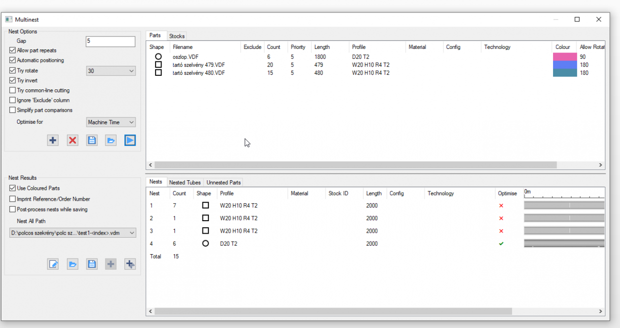Image resolution: width=620 pixels, height=328 pixels.
Task: Run the nest with the play icon
Action: (x=130, y=140)
